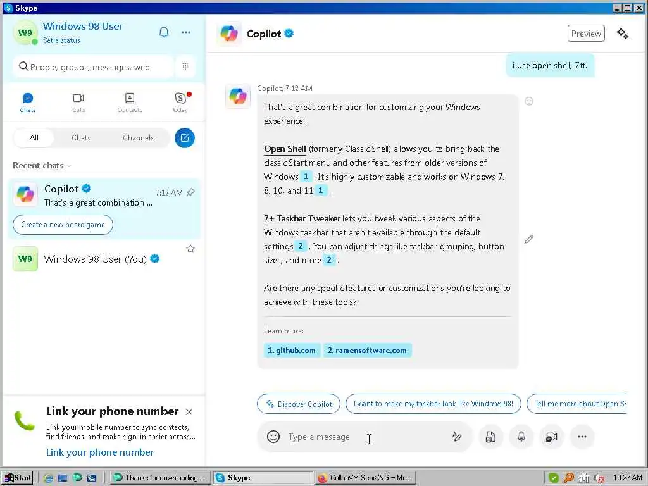Viewport: 648px width, 486px height.
Task: Click the Set a status text
Action: [61, 40]
